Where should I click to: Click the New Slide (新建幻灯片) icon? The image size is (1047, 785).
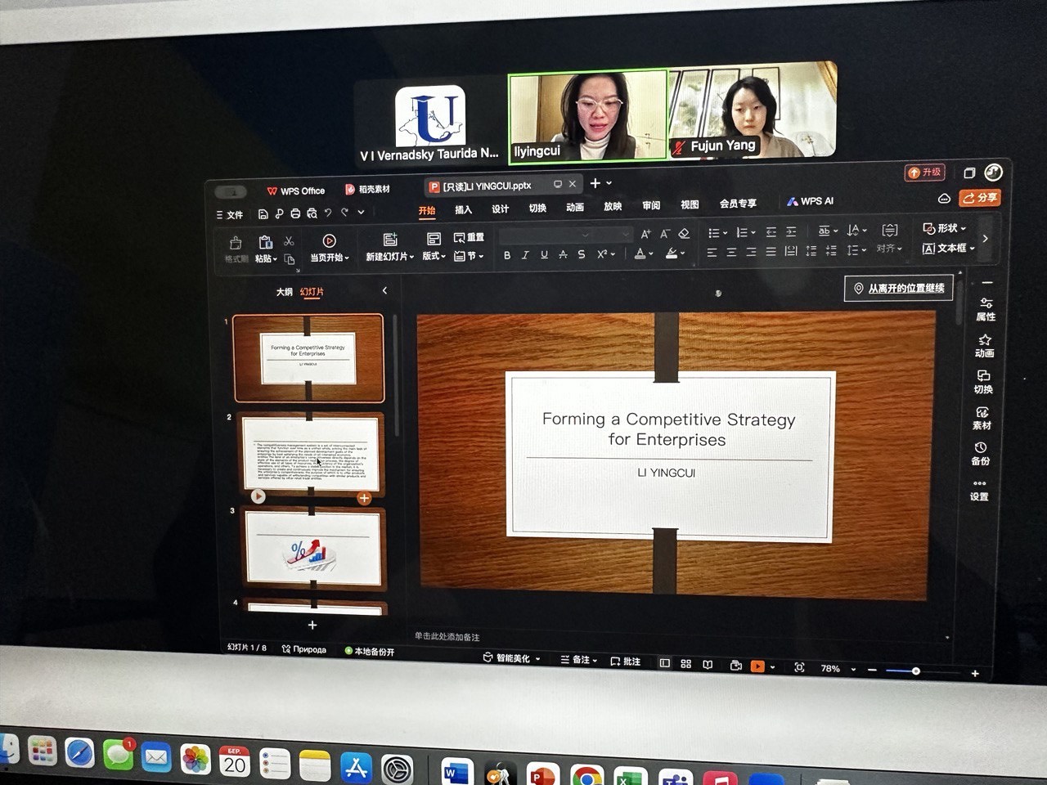click(x=390, y=239)
